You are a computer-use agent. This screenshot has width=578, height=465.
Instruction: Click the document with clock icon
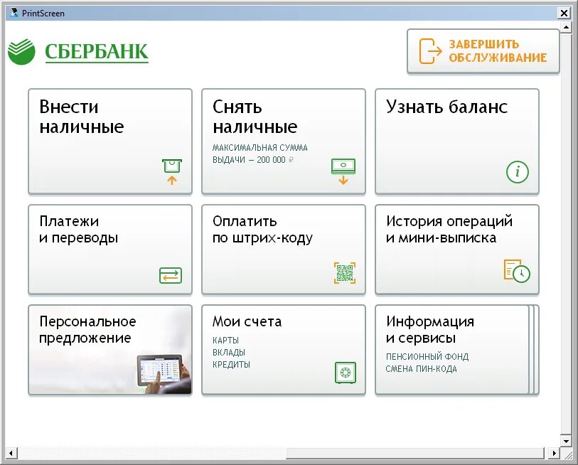click(x=517, y=271)
